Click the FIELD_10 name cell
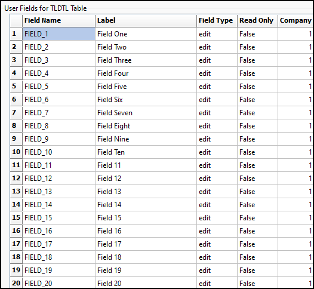Image resolution: width=314 pixels, height=289 pixels. coord(59,152)
